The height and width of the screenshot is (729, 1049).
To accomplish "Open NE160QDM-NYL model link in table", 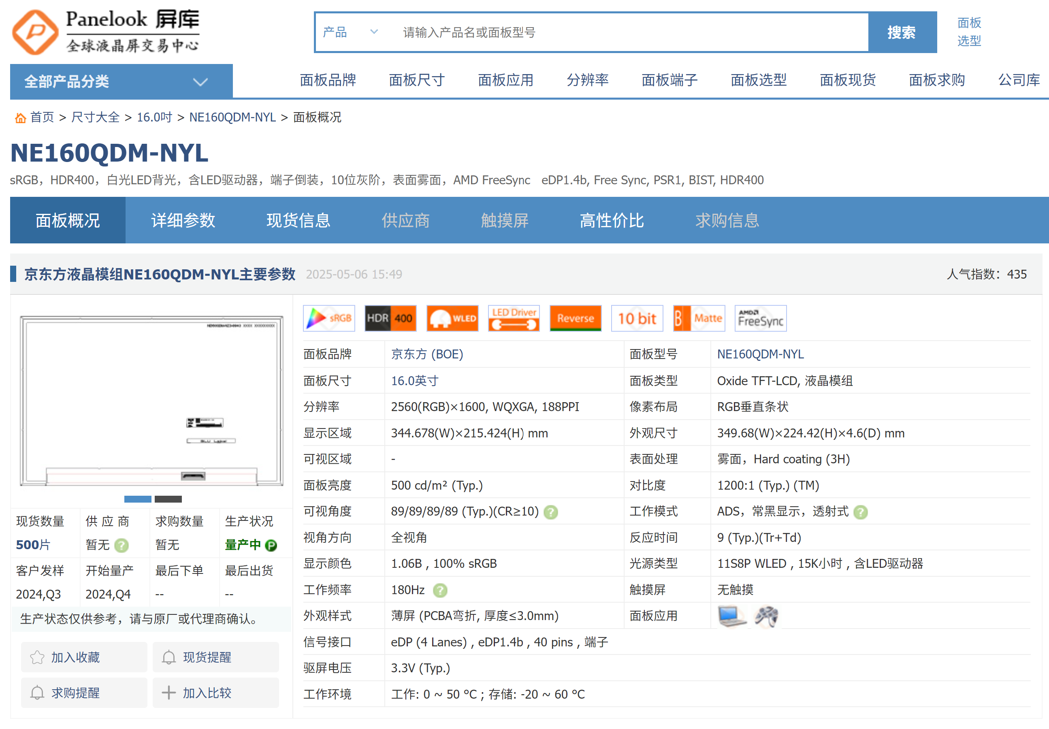I will coord(760,354).
